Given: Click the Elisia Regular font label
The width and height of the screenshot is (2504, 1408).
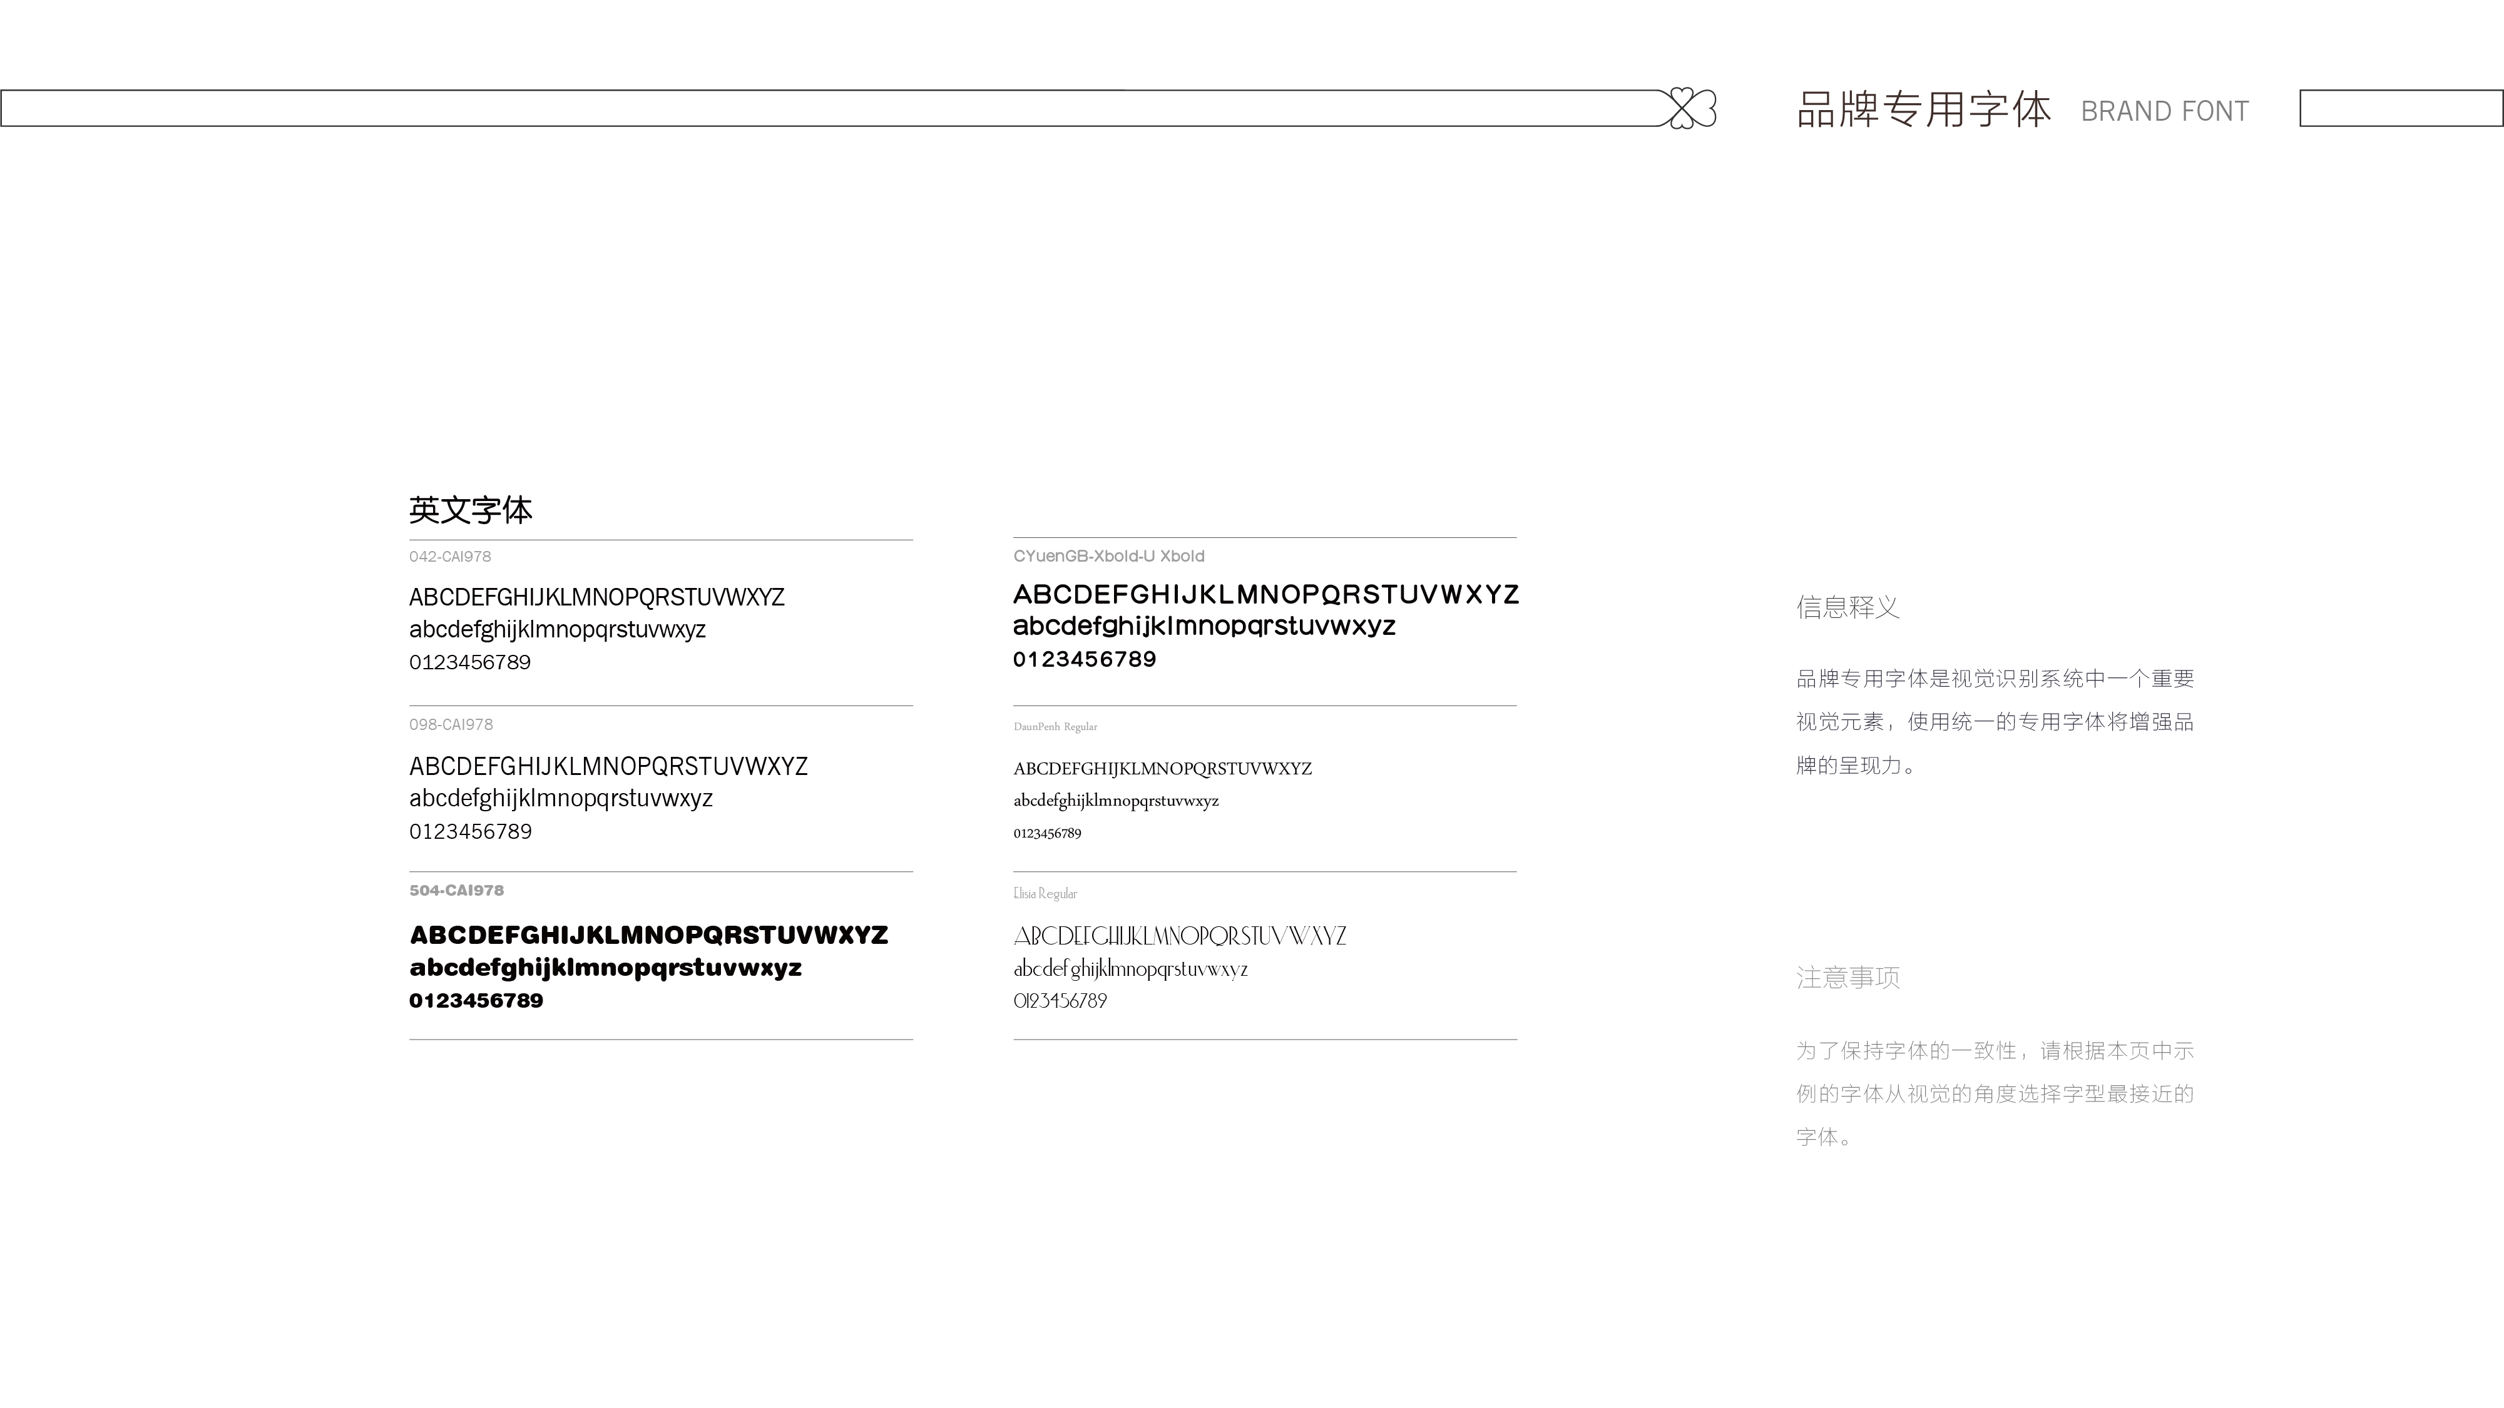Looking at the screenshot, I should point(1045,894).
